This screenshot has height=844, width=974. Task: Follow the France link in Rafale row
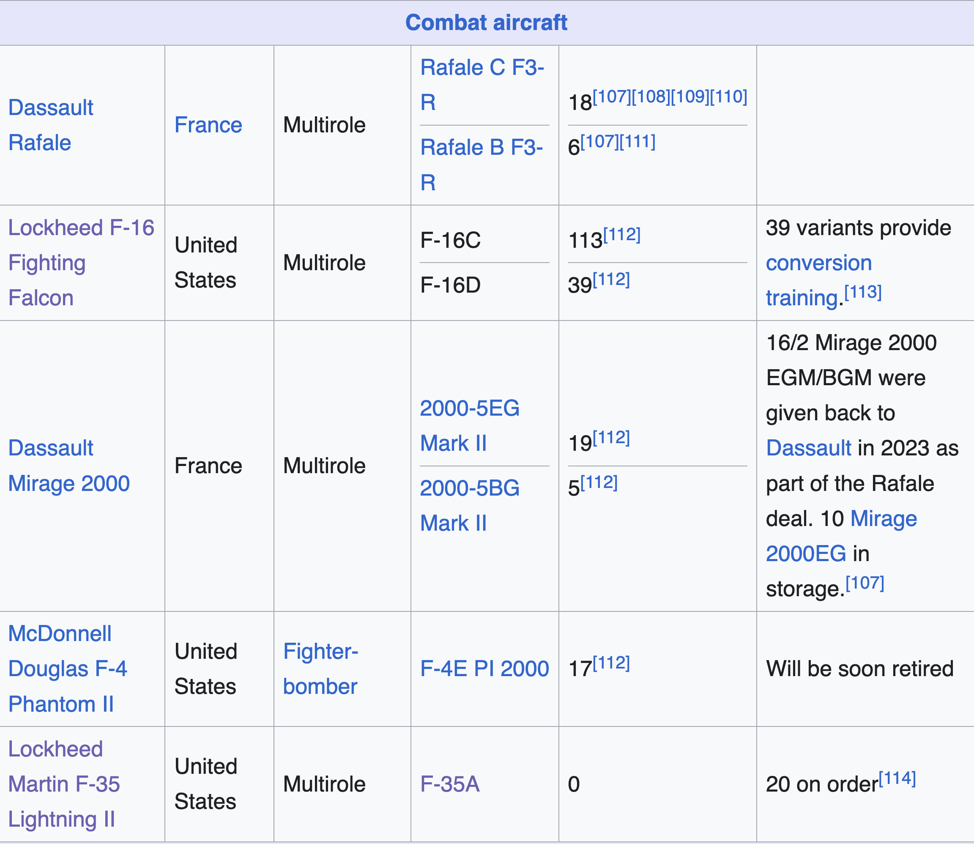(208, 125)
